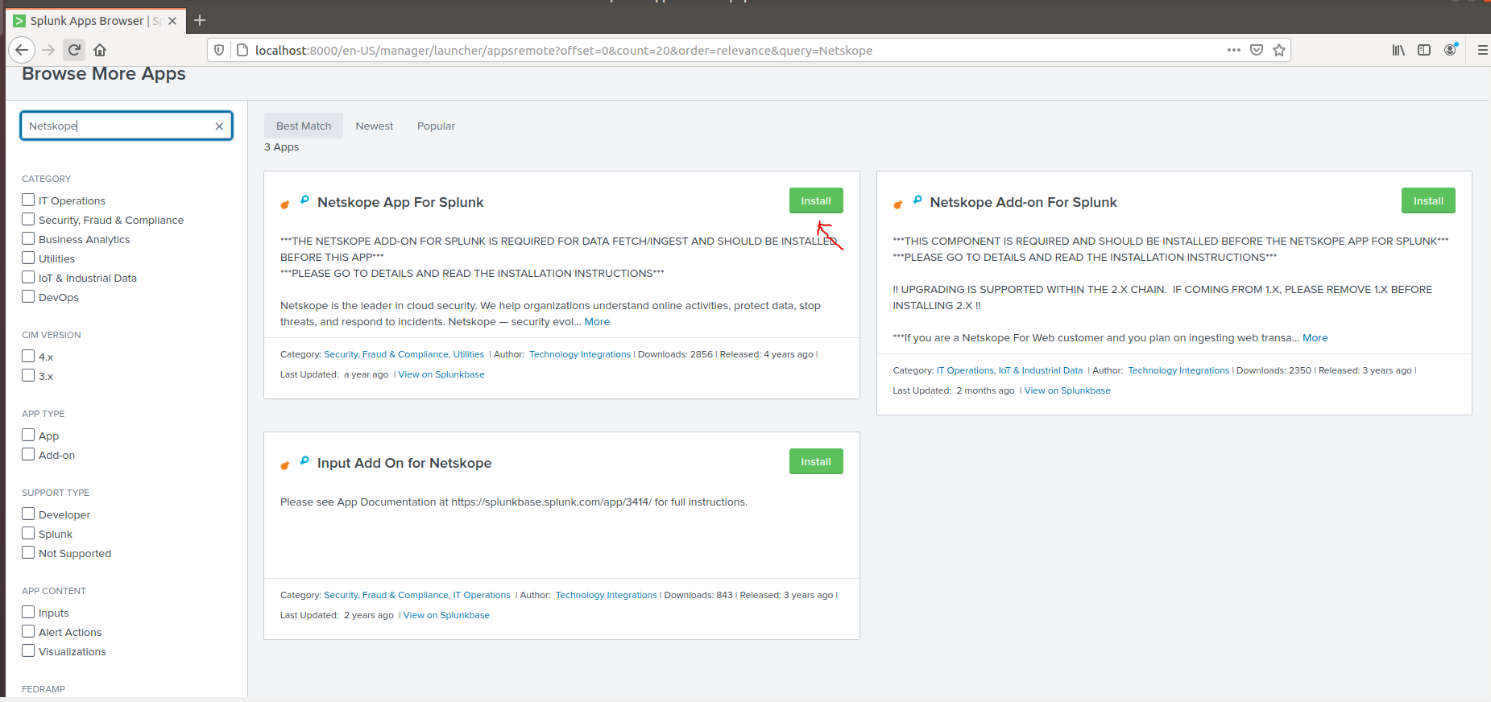Open the browser home icon
The height and width of the screenshot is (702, 1491).
100,50
